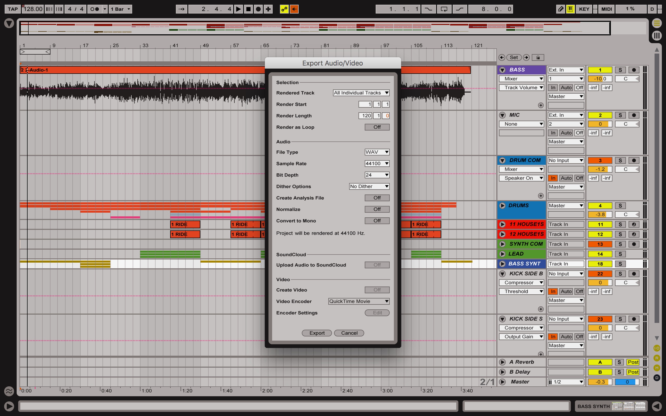This screenshot has height=416, width=666.
Task: Select WAV from File Type dropdown
Action: coord(377,151)
